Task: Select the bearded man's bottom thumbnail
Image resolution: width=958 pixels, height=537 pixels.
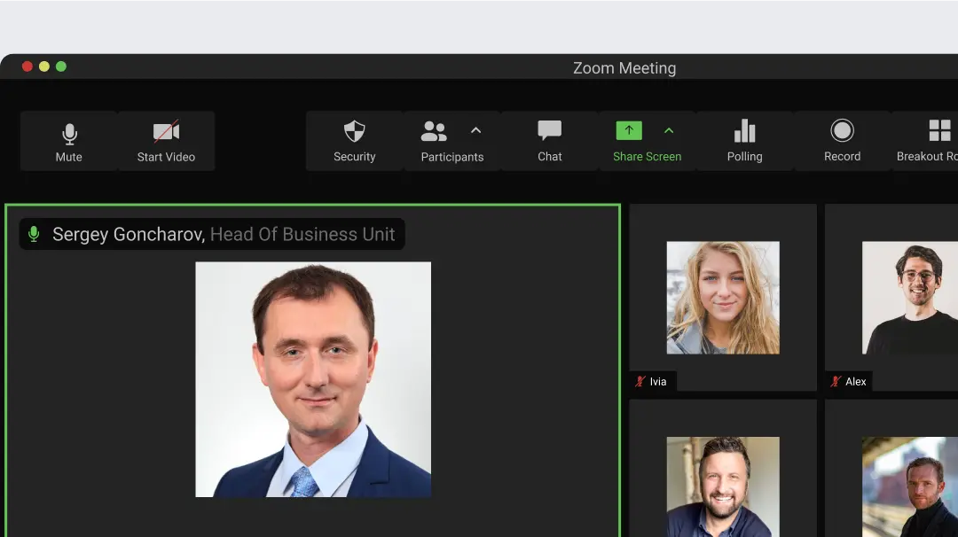Action: pyautogui.click(x=723, y=486)
